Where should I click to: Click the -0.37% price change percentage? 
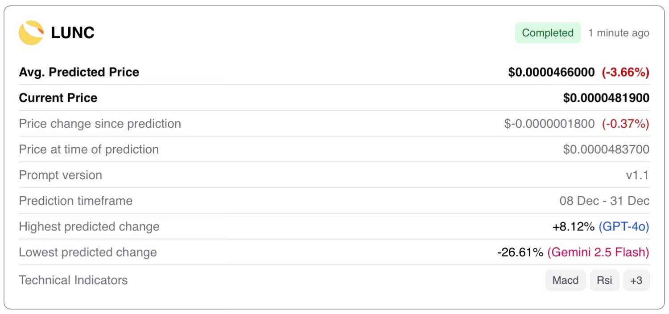pyautogui.click(x=625, y=124)
